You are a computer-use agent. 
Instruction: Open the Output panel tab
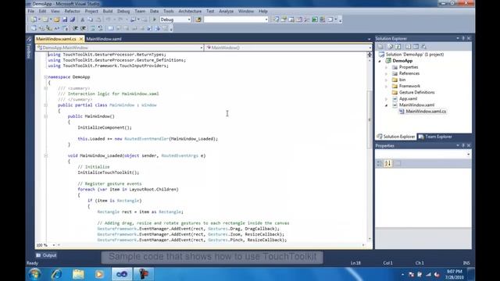pos(46,255)
